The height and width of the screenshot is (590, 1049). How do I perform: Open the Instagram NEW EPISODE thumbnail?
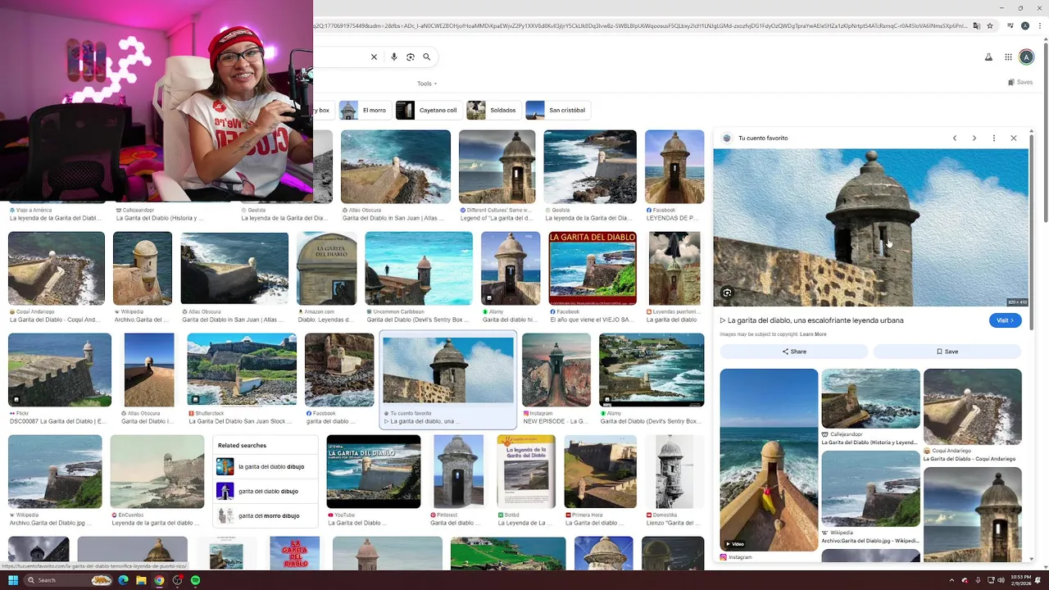point(556,370)
